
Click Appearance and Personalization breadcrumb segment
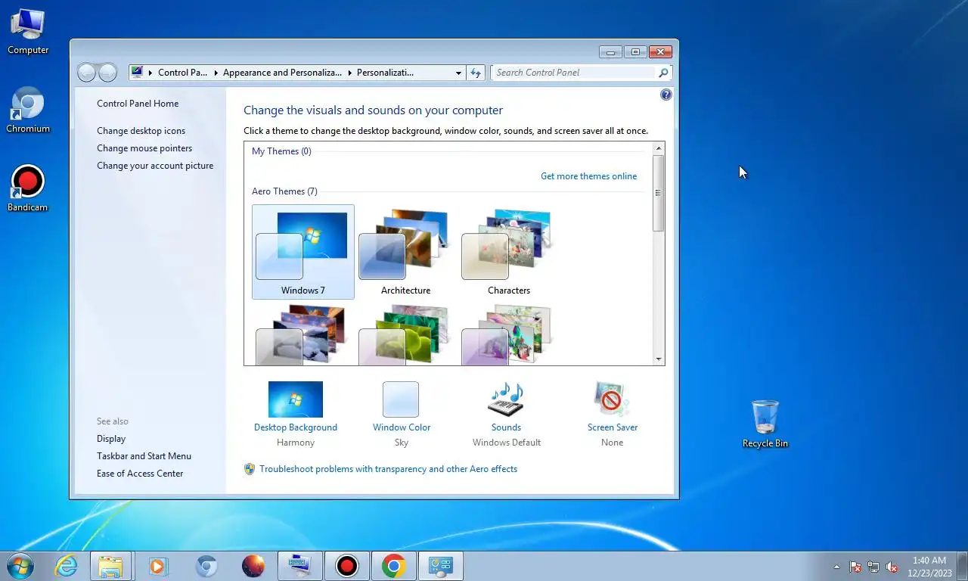[x=282, y=73]
